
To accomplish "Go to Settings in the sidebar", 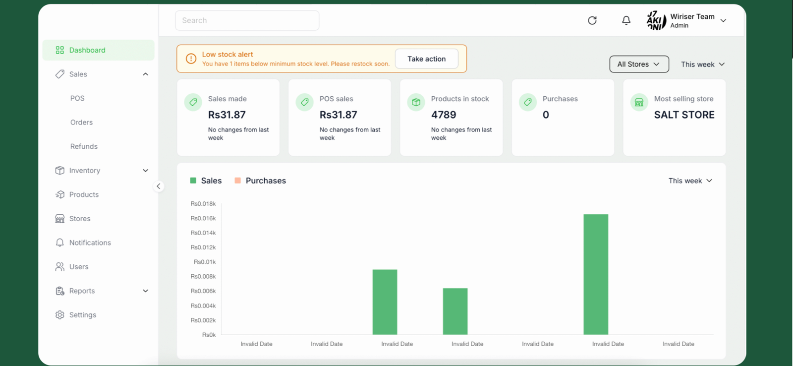I will coord(82,315).
